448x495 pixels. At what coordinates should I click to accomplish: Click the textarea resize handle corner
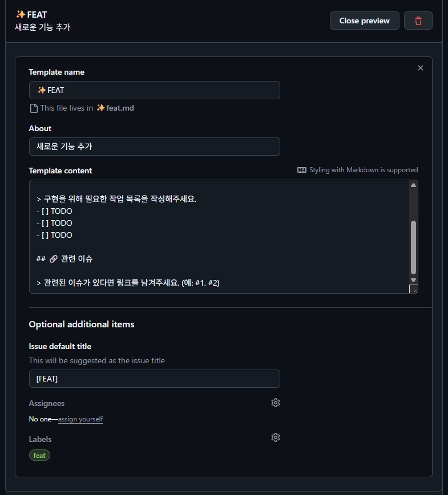pyautogui.click(x=413, y=289)
